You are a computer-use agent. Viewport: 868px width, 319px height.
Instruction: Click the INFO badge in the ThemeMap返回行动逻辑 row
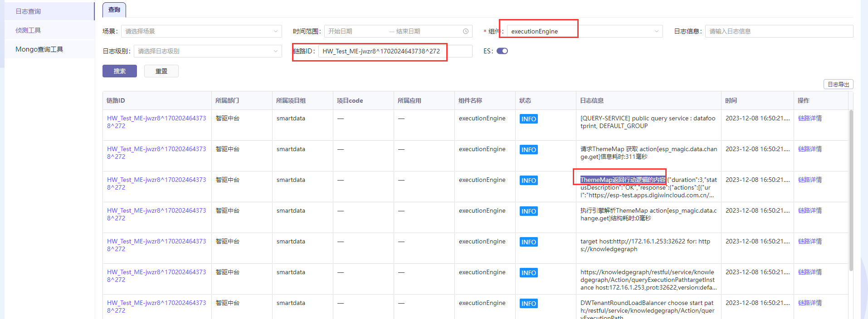point(529,181)
